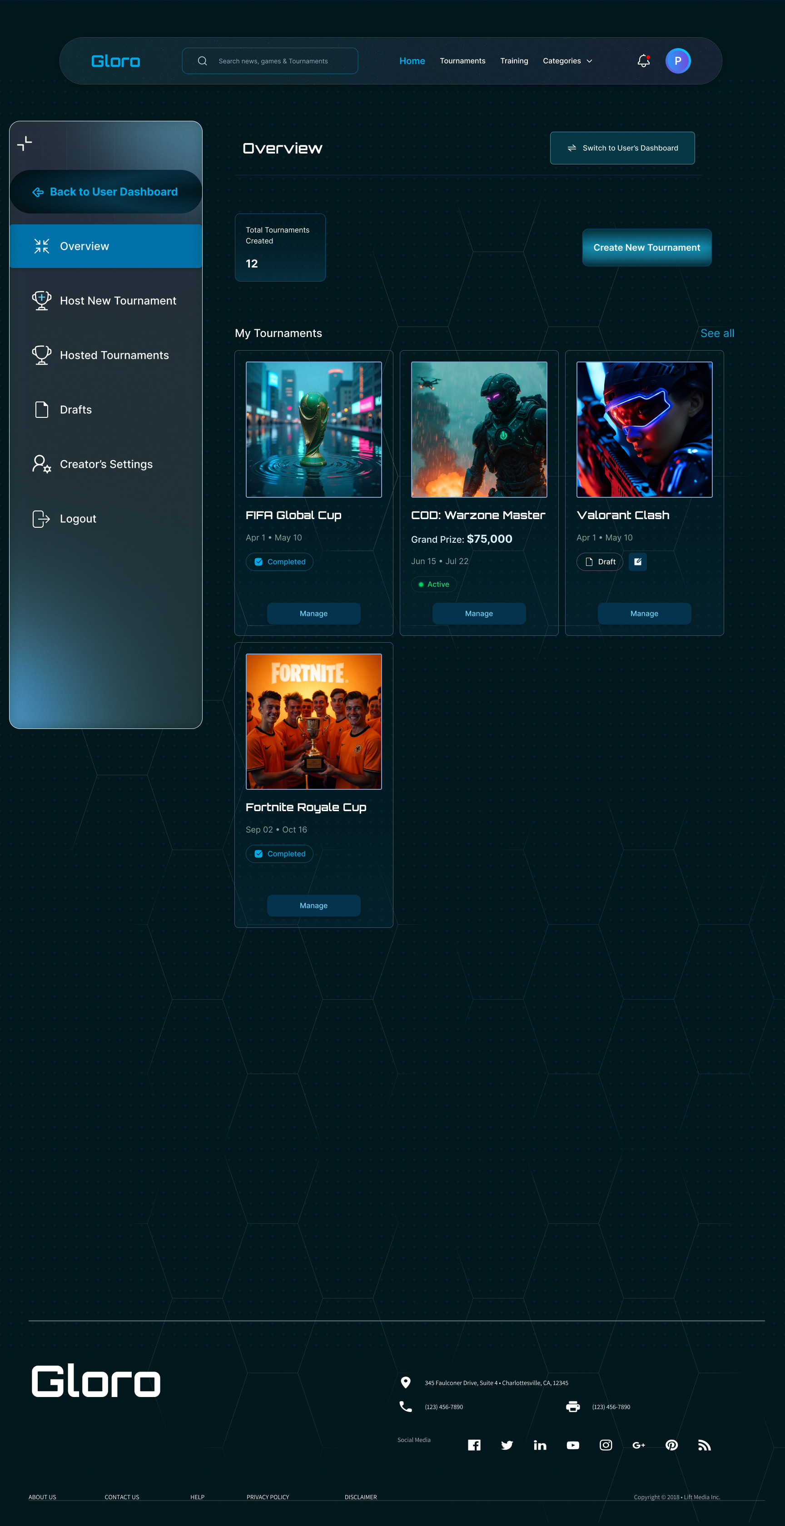
Task: Click the footer phone icon
Action: pyautogui.click(x=406, y=1407)
